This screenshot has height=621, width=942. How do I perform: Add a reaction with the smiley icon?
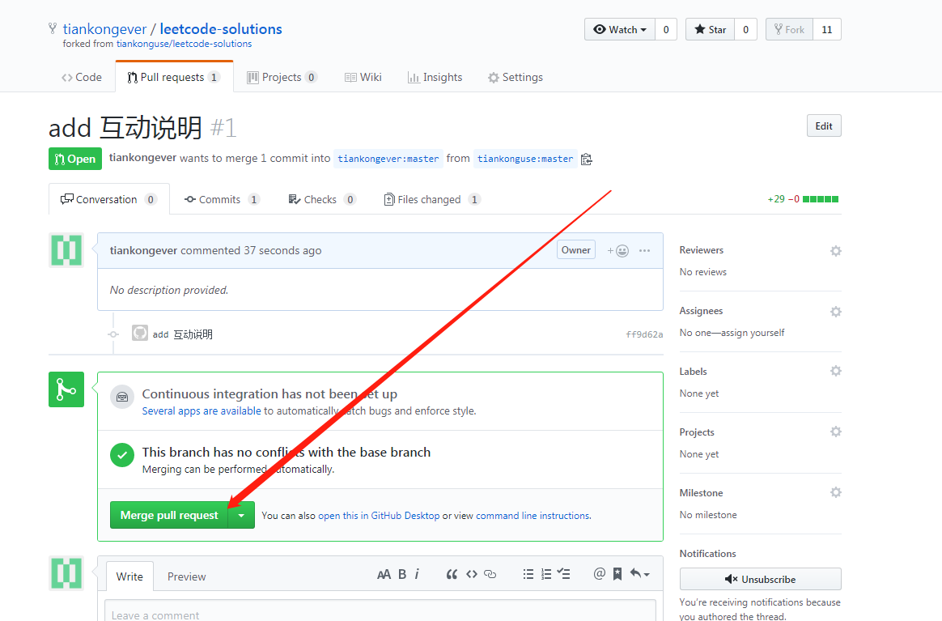coord(617,251)
